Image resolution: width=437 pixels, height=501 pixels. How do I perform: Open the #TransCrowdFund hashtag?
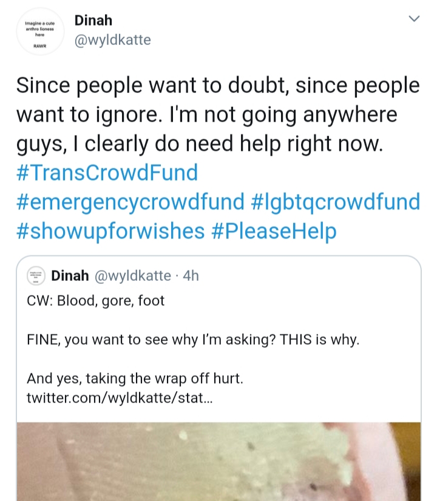tap(107, 173)
